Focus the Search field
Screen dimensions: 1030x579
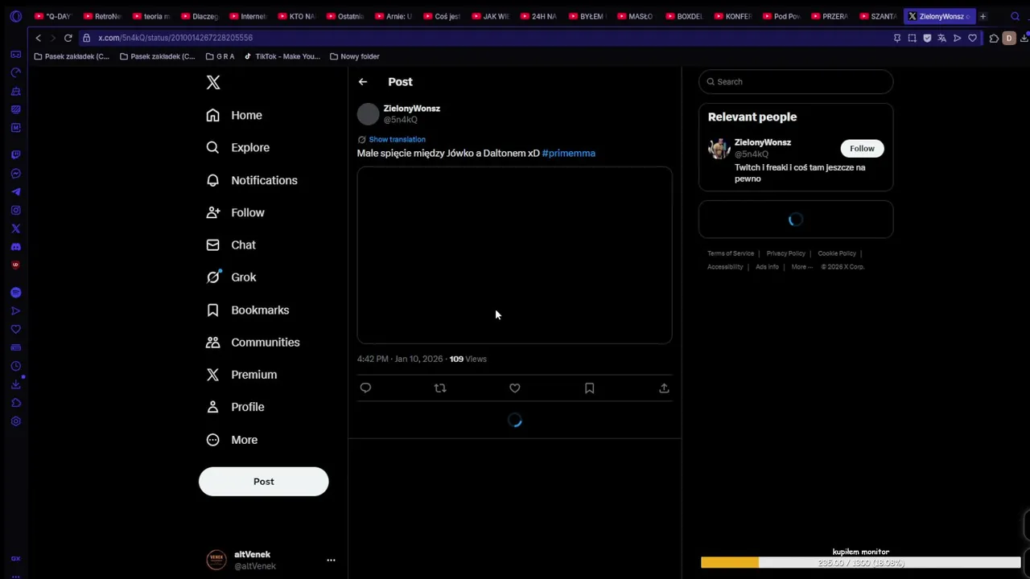click(796, 81)
